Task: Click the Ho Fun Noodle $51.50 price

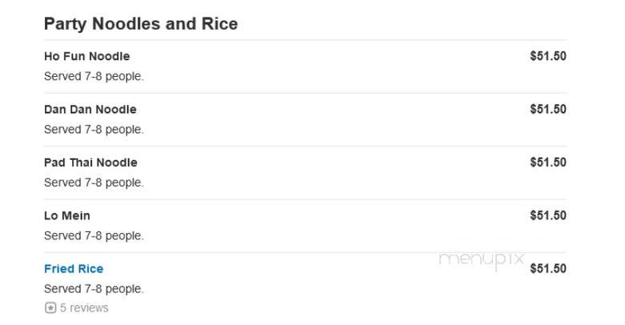Action: pos(548,56)
